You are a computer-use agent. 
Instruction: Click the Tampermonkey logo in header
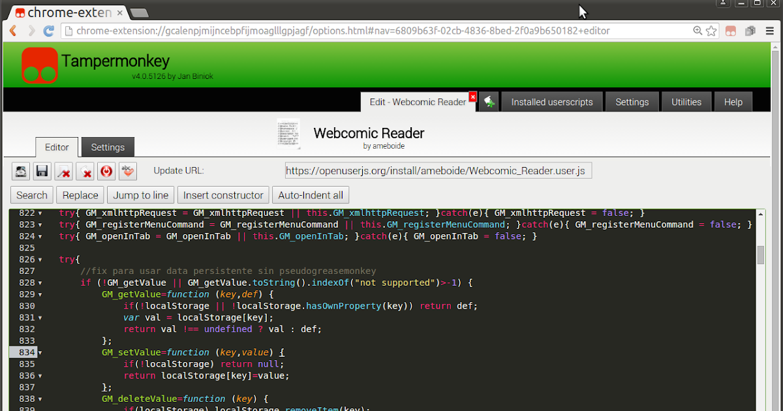click(40, 65)
